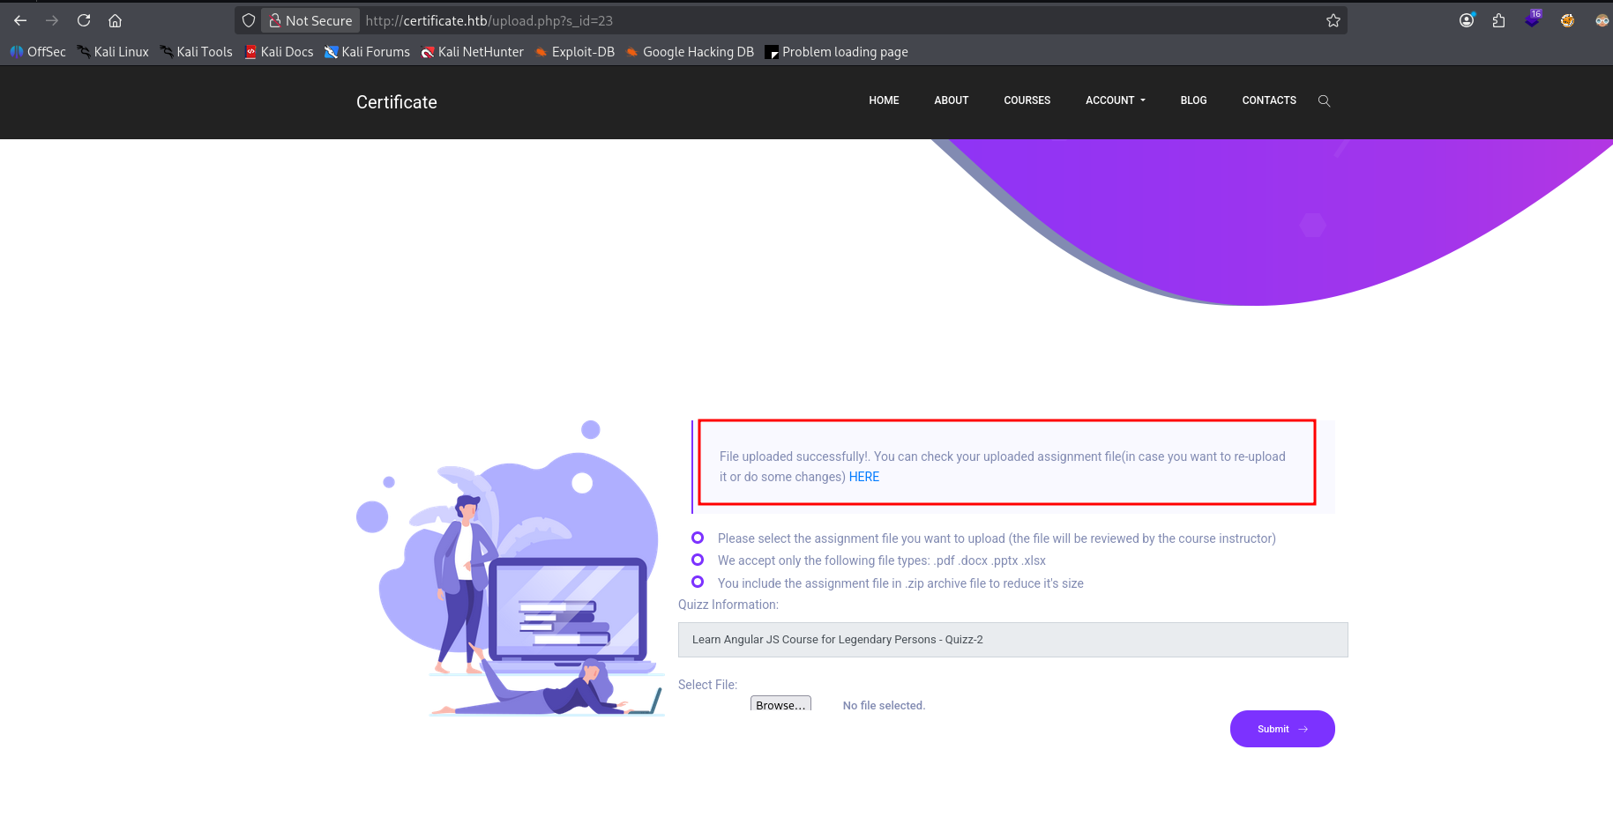This screenshot has width=1613, height=824.
Task: Expand the ACCOUNT dropdown menu
Action: [1115, 100]
